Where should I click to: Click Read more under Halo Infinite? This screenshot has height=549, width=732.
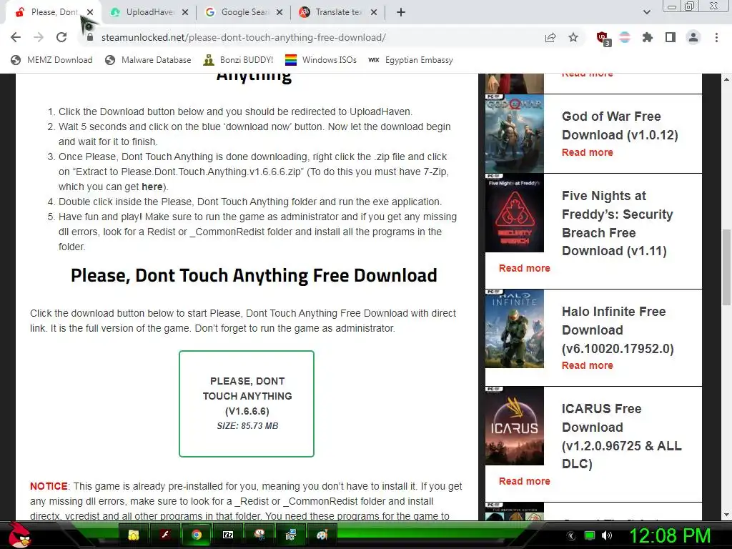(588, 365)
